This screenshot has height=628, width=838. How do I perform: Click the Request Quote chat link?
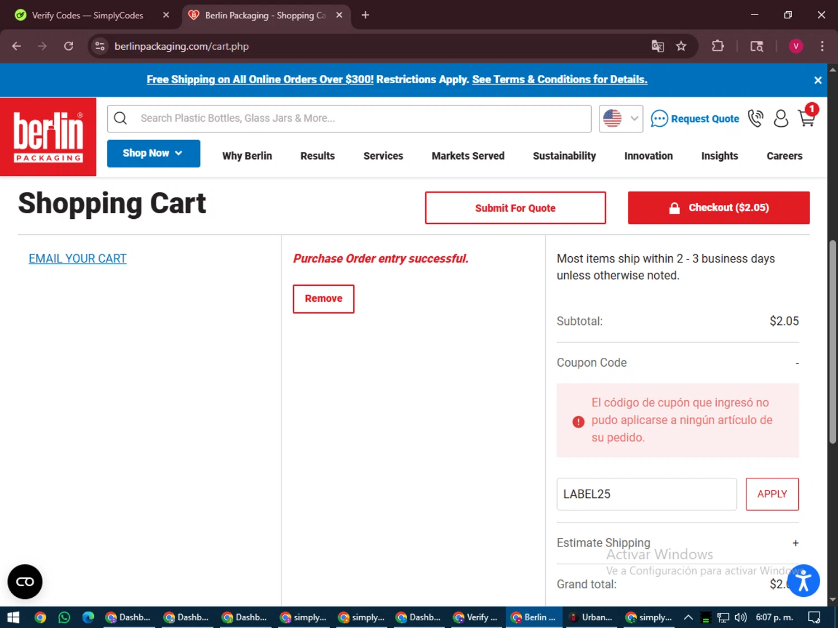[x=695, y=118]
